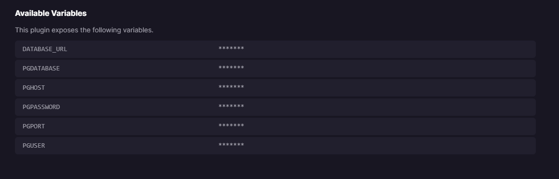
Task: Click empty area of PGPASSWORD row
Action: [x=389, y=107]
